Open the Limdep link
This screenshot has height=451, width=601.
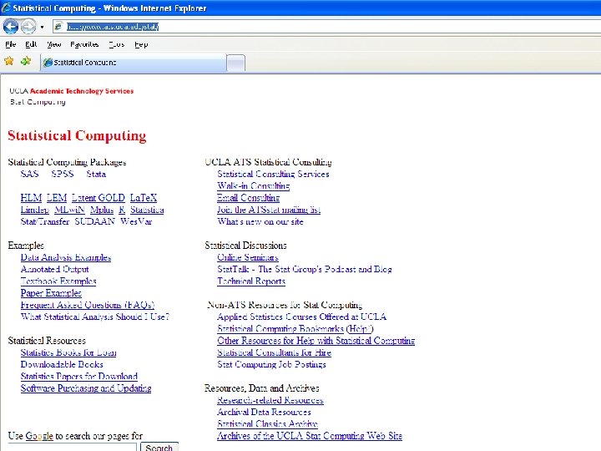(35, 210)
